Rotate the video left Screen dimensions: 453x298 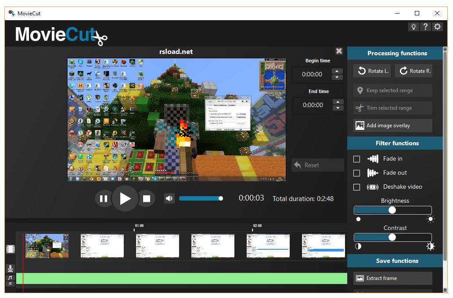click(x=372, y=71)
